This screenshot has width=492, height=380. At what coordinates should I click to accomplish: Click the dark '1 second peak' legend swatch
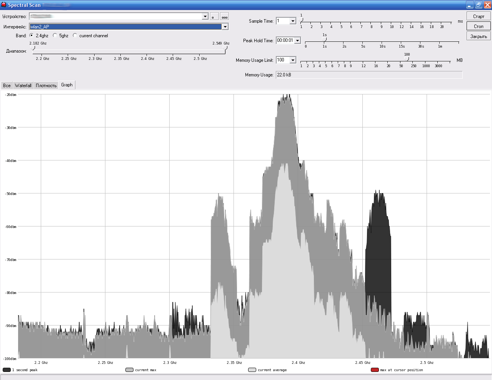tap(7, 370)
